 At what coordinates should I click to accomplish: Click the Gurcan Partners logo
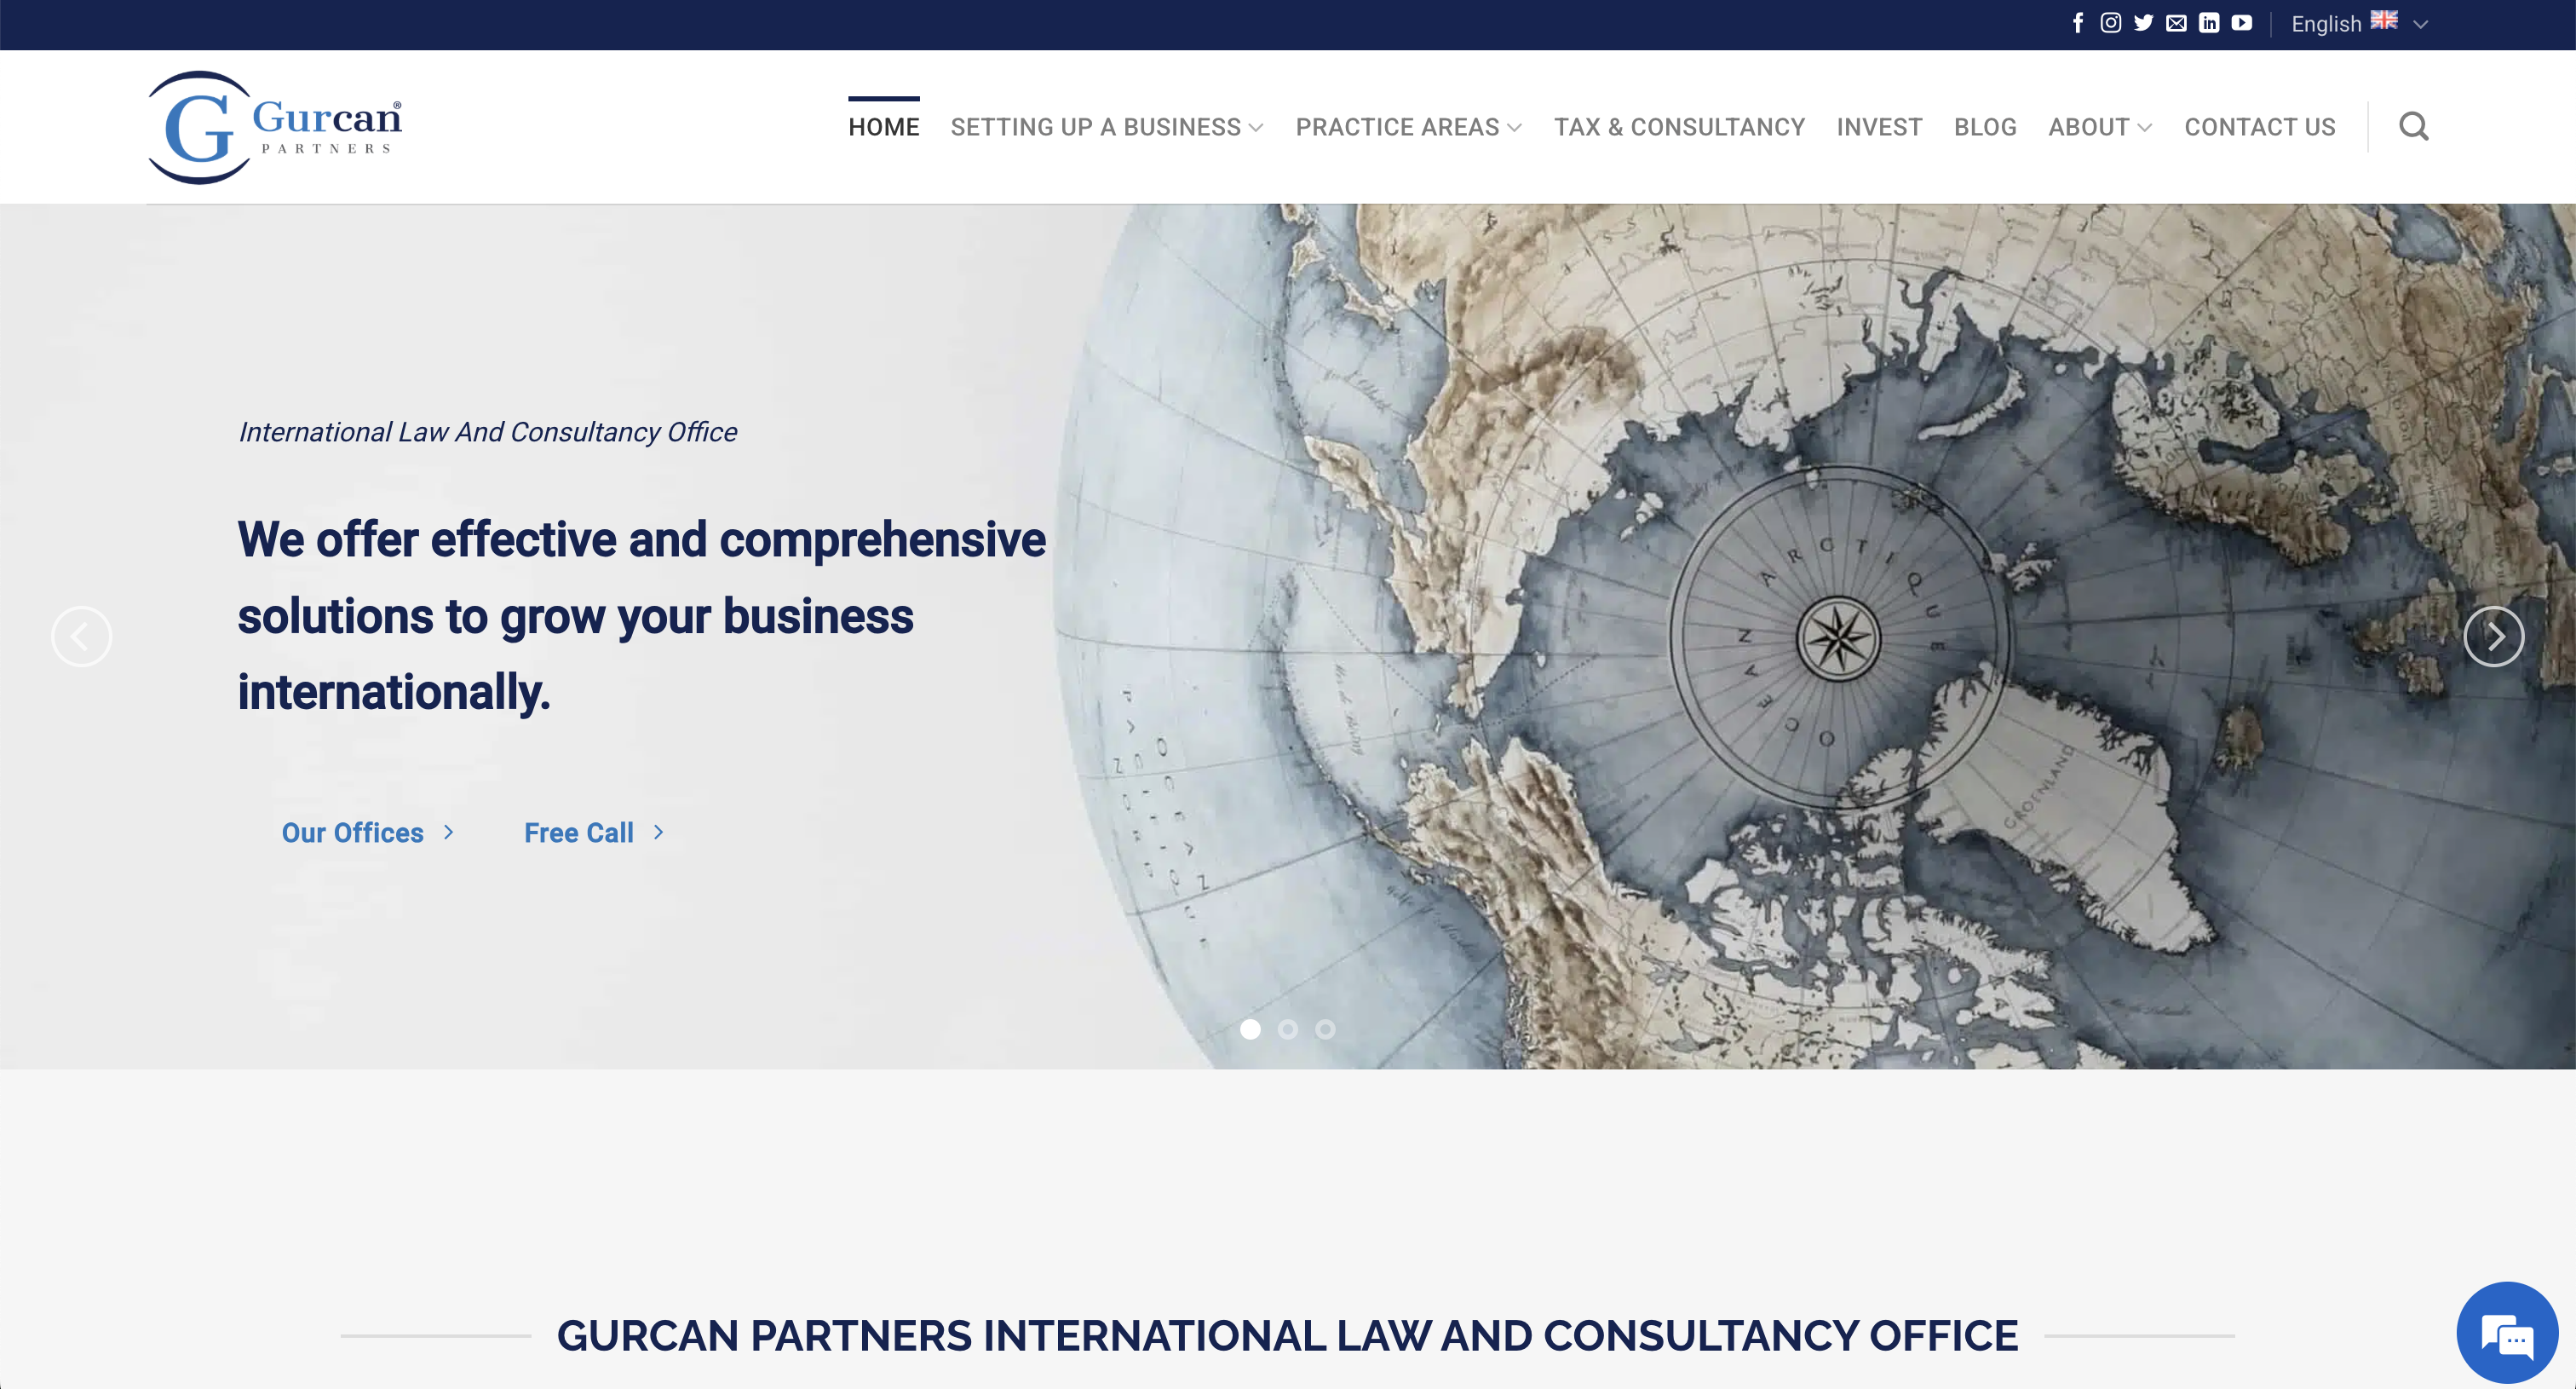pyautogui.click(x=275, y=127)
